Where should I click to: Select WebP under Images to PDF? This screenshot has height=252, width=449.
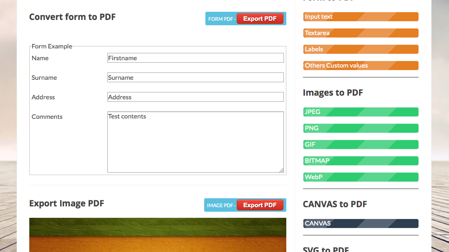click(360, 177)
